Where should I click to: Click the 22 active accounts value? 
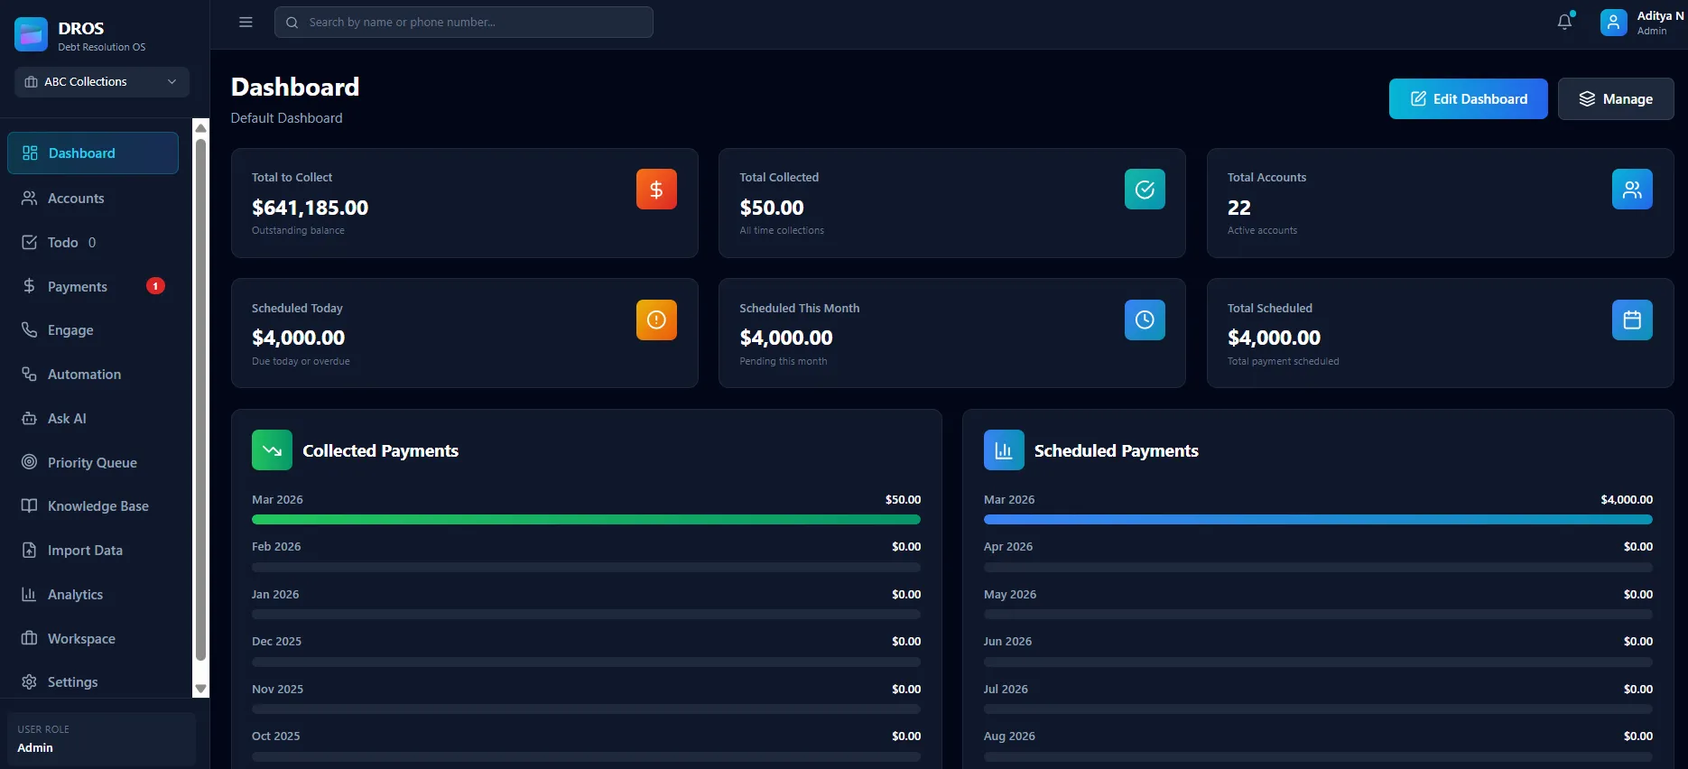pyautogui.click(x=1239, y=208)
